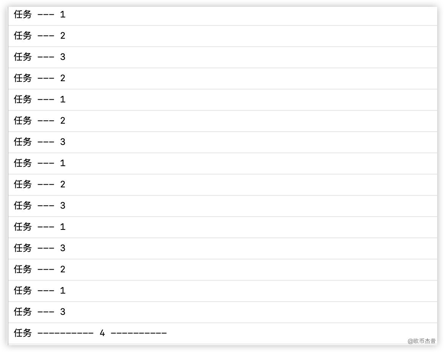The width and height of the screenshot is (444, 352).
Task: Click the third log row, "任务 --- 3"
Action: coord(39,57)
